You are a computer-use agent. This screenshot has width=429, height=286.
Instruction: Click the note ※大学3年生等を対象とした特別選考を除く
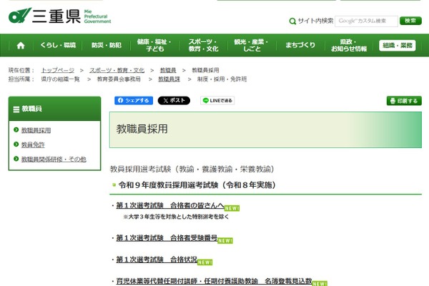176,217
